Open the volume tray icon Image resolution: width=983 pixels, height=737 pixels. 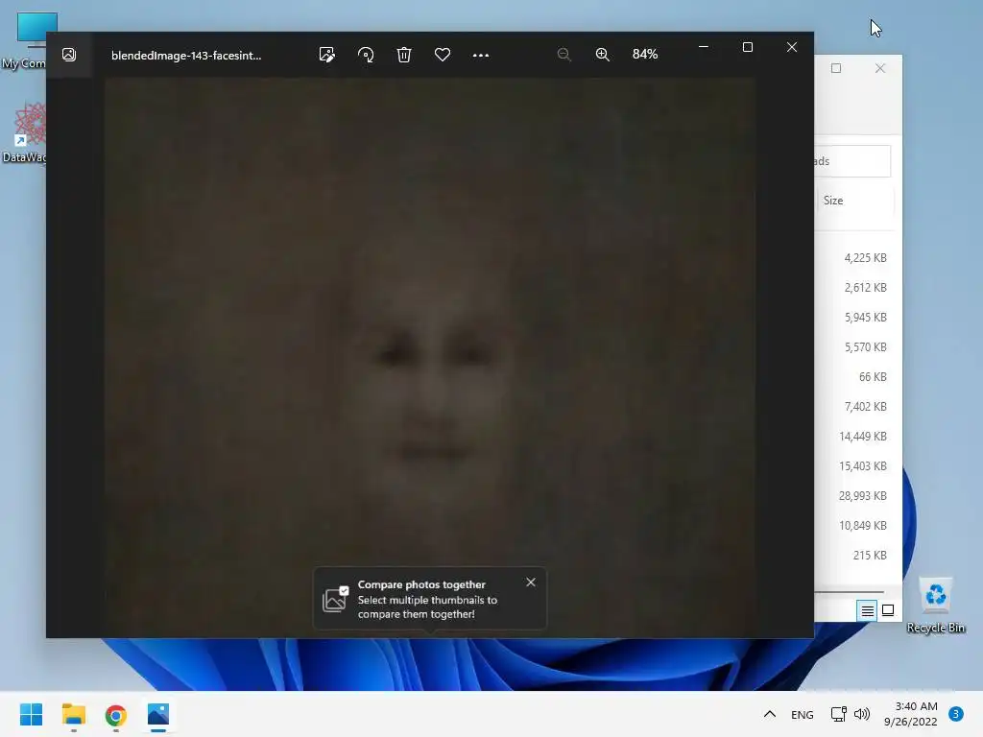[x=863, y=714]
